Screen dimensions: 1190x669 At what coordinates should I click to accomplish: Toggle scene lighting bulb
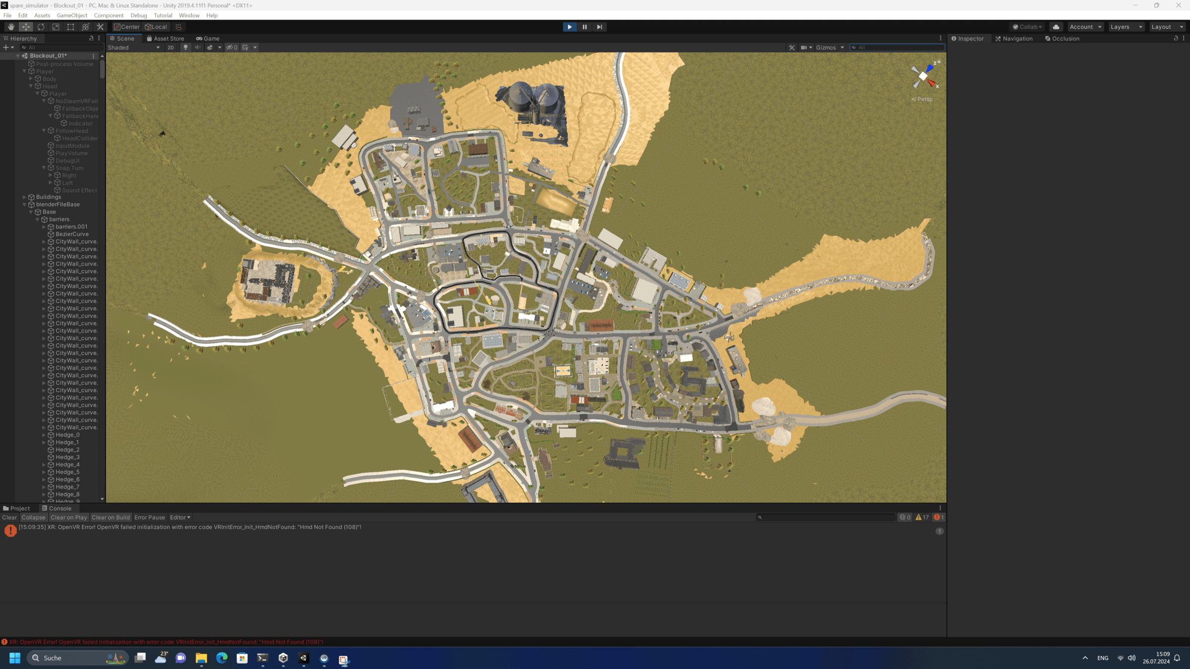pyautogui.click(x=185, y=48)
